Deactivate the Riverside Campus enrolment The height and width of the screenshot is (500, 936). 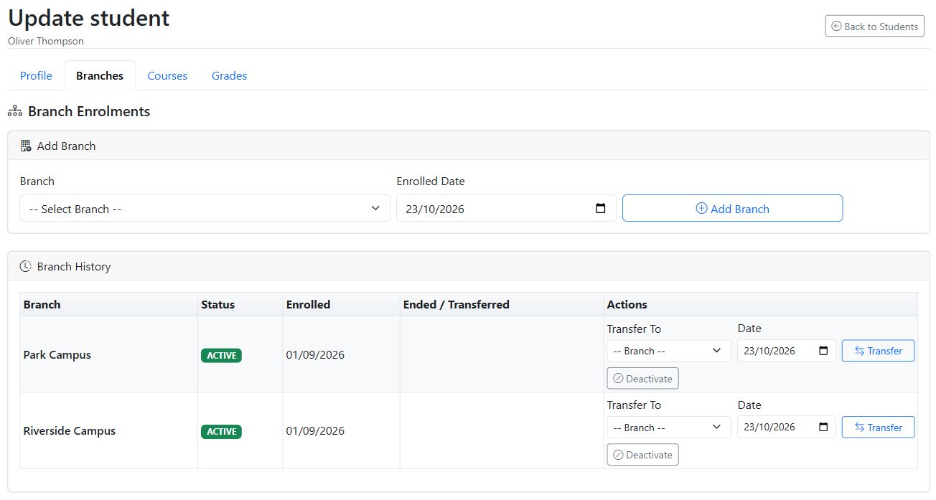coord(642,455)
